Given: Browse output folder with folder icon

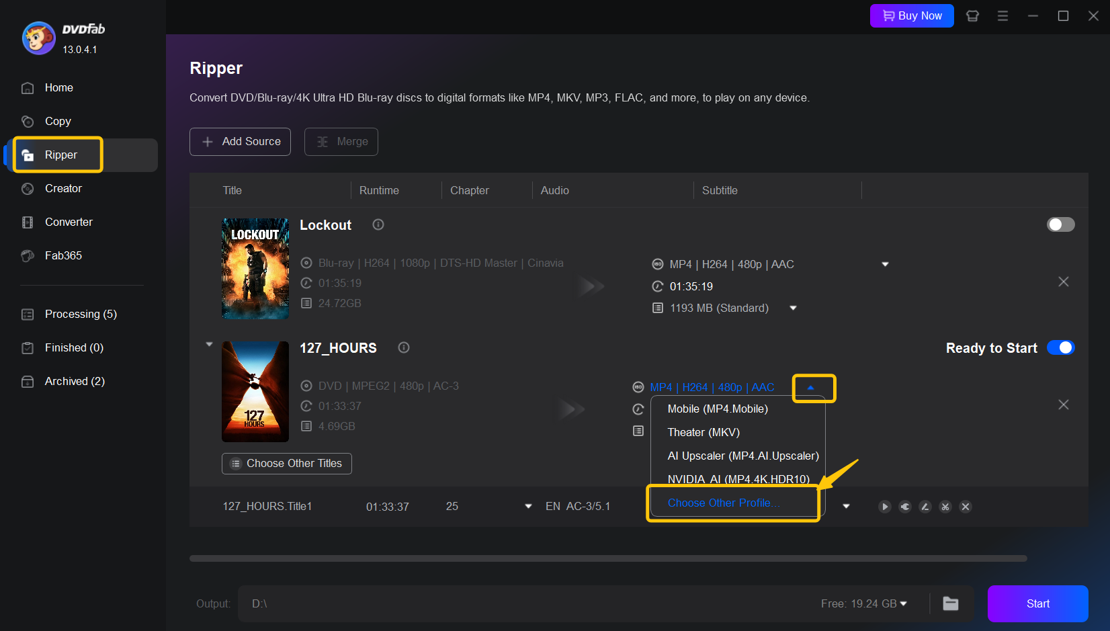Looking at the screenshot, I should click(x=951, y=603).
